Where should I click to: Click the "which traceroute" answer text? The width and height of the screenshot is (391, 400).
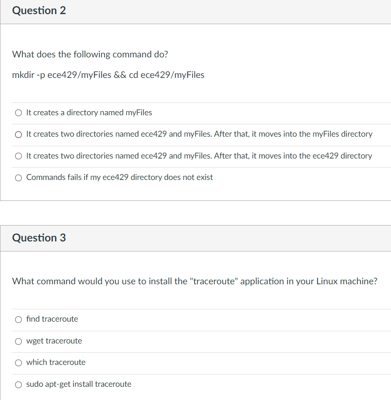(56, 362)
